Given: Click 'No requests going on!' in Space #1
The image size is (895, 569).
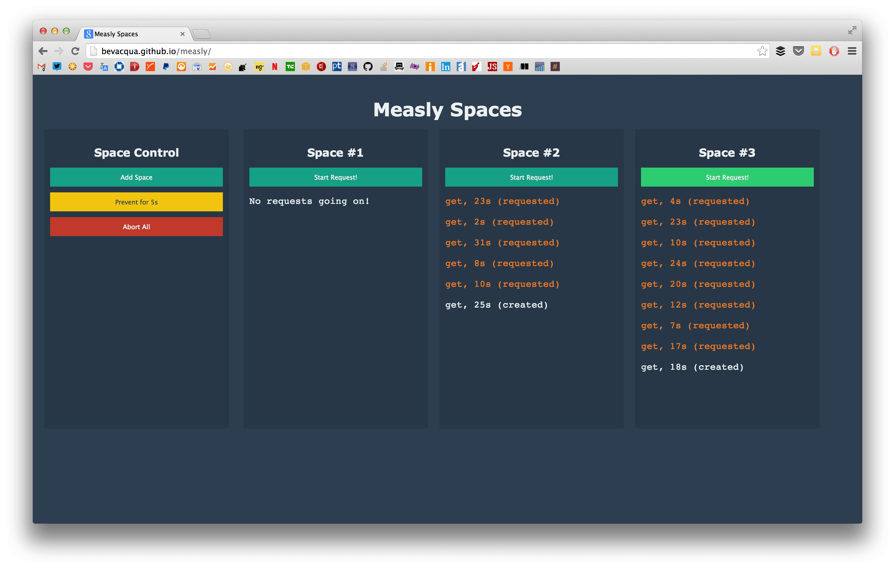Looking at the screenshot, I should tap(309, 201).
